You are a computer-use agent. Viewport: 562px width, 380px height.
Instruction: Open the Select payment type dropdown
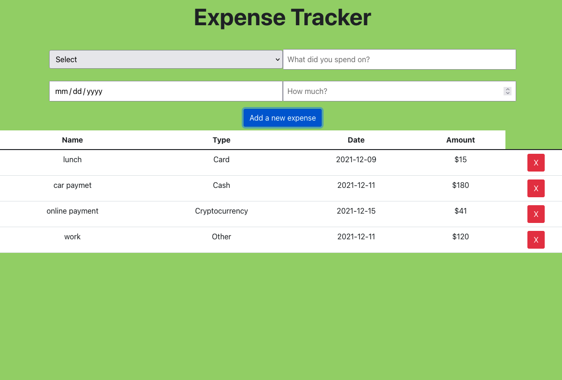pyautogui.click(x=166, y=59)
